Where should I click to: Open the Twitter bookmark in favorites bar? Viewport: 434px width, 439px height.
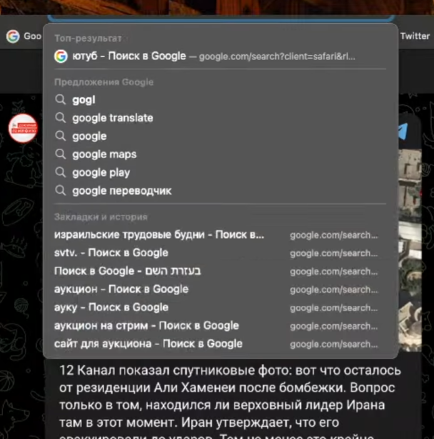(x=415, y=36)
